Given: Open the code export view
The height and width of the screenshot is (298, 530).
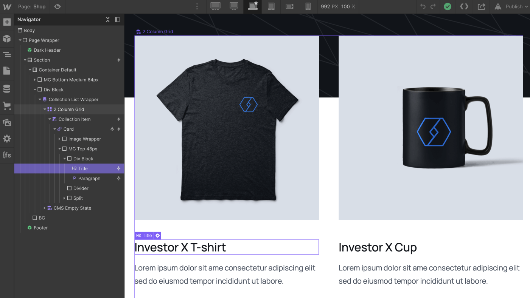Looking at the screenshot, I should [464, 6].
